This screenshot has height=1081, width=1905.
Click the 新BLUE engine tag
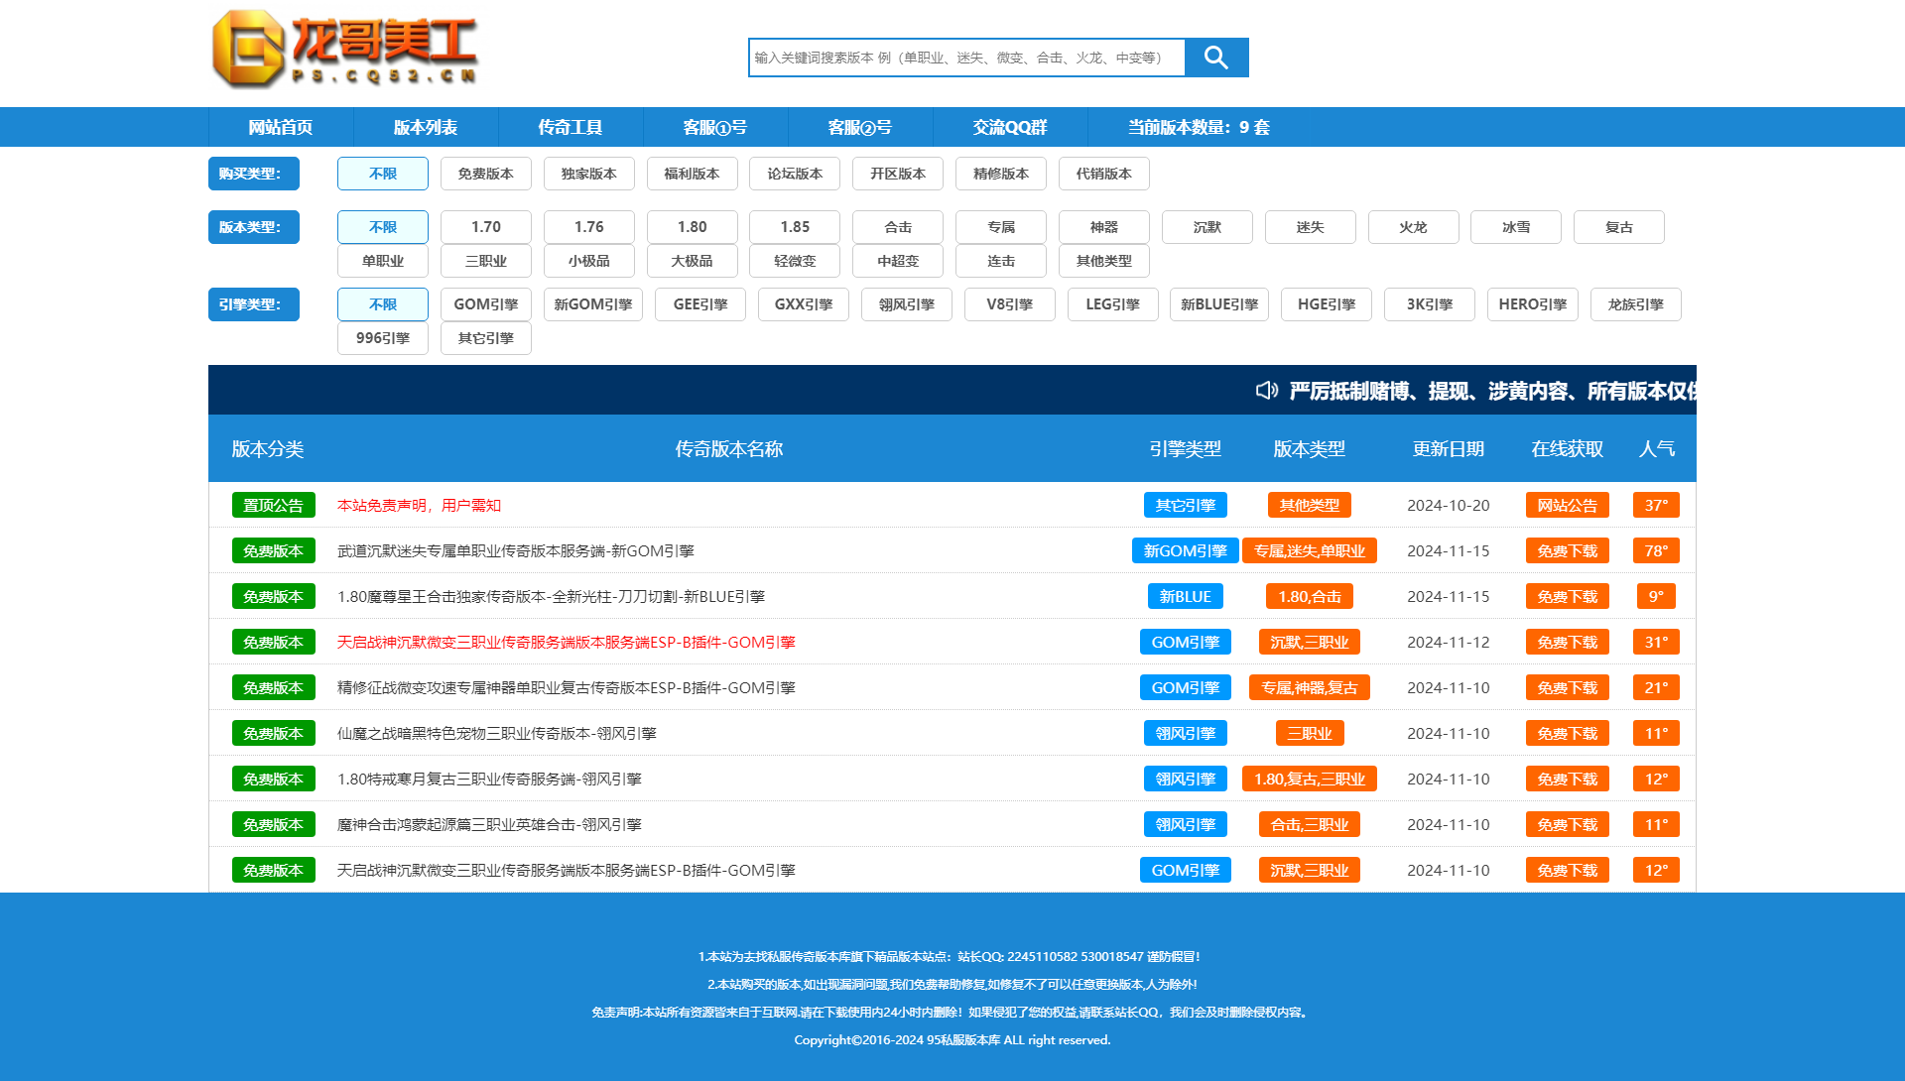click(x=1186, y=596)
